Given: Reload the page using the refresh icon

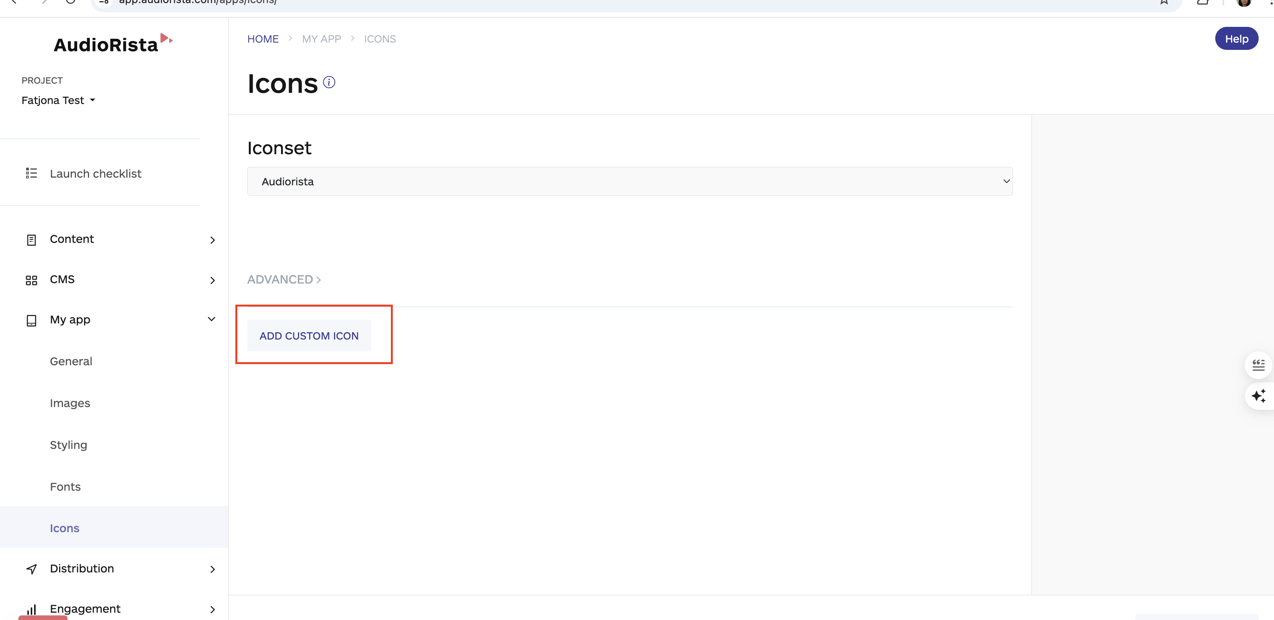Looking at the screenshot, I should coord(70,2).
